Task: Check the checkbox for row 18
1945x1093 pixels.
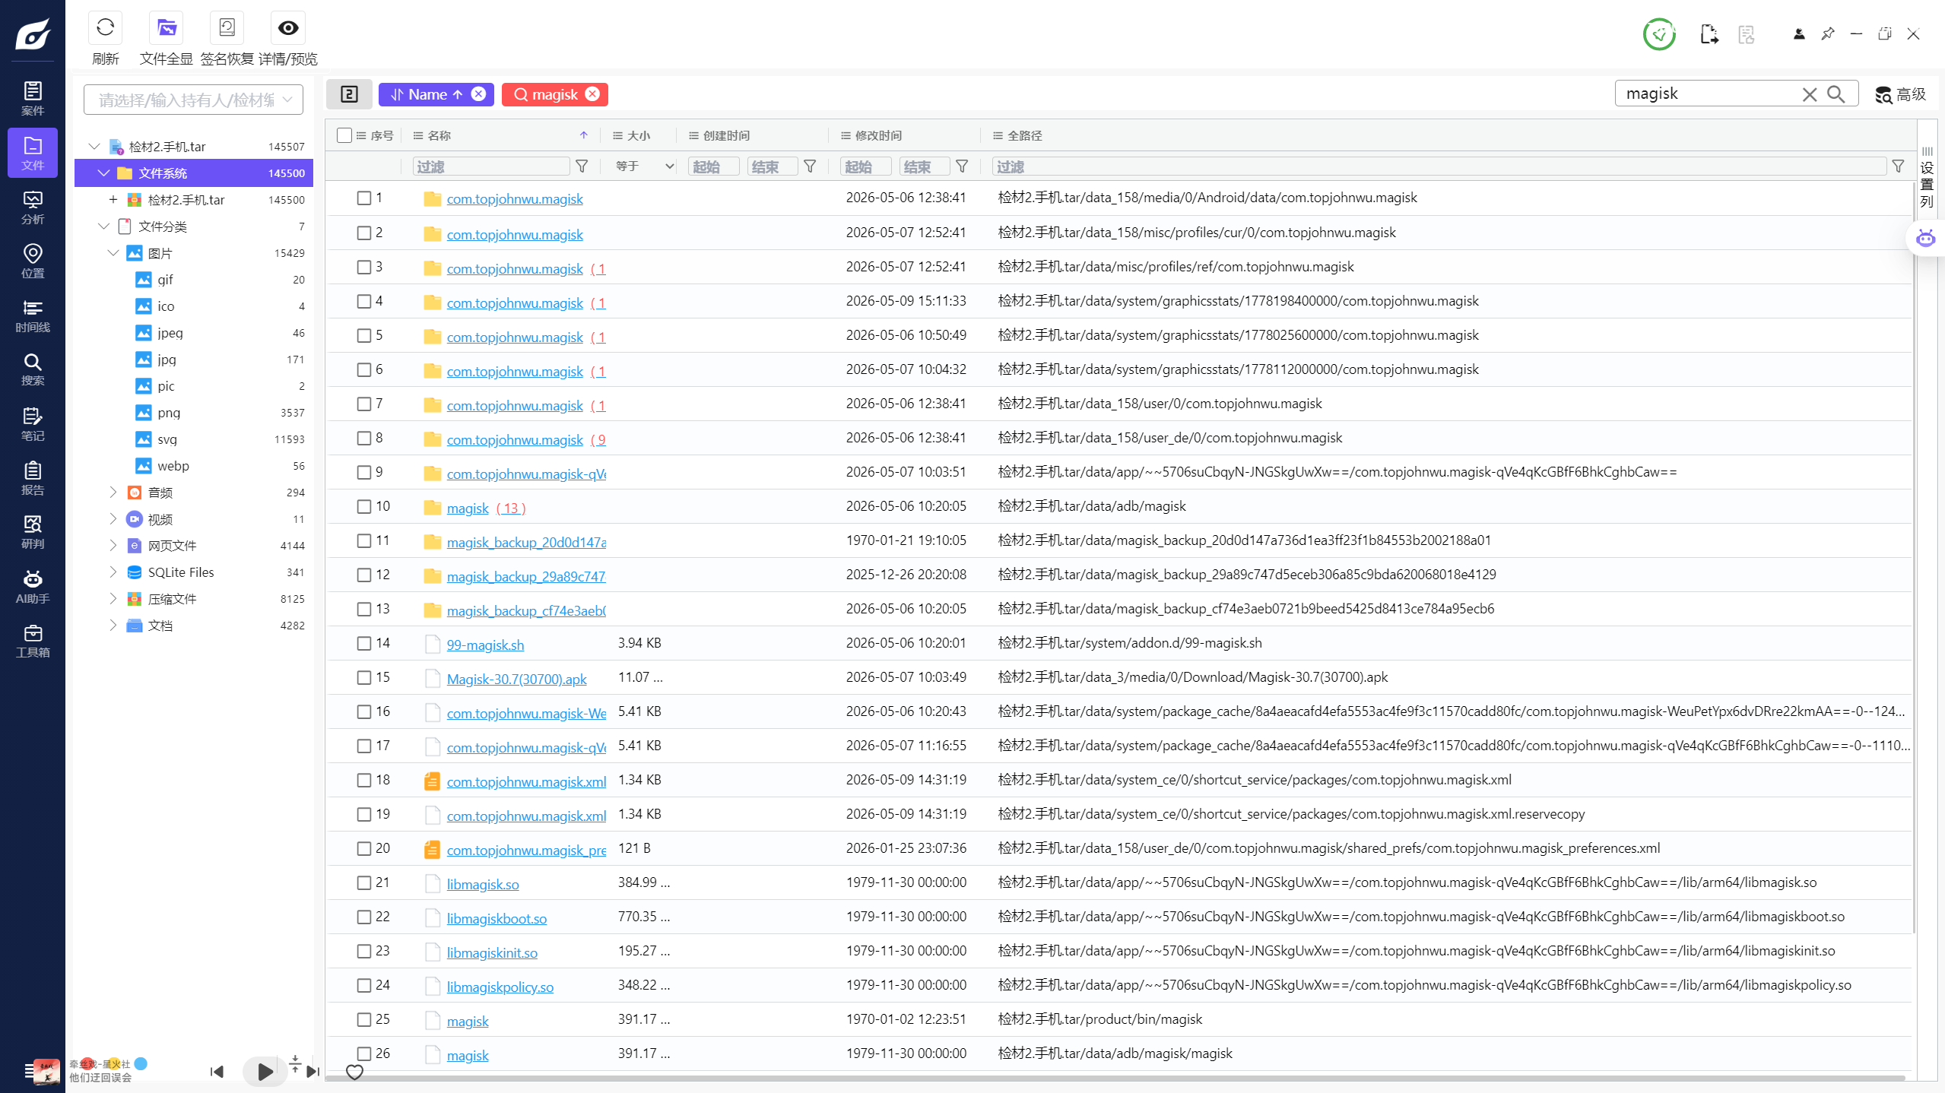Action: (x=364, y=780)
